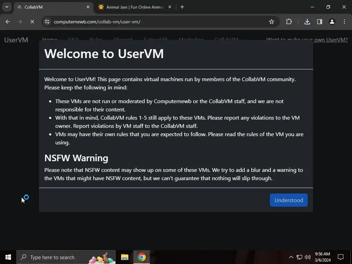Open the clock showing 9:56 AM
Viewport: 352px width, 264px height.
pyautogui.click(x=322, y=257)
